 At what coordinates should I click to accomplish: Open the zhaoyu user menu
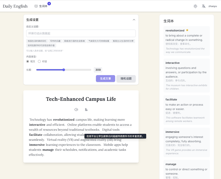click(x=213, y=6)
